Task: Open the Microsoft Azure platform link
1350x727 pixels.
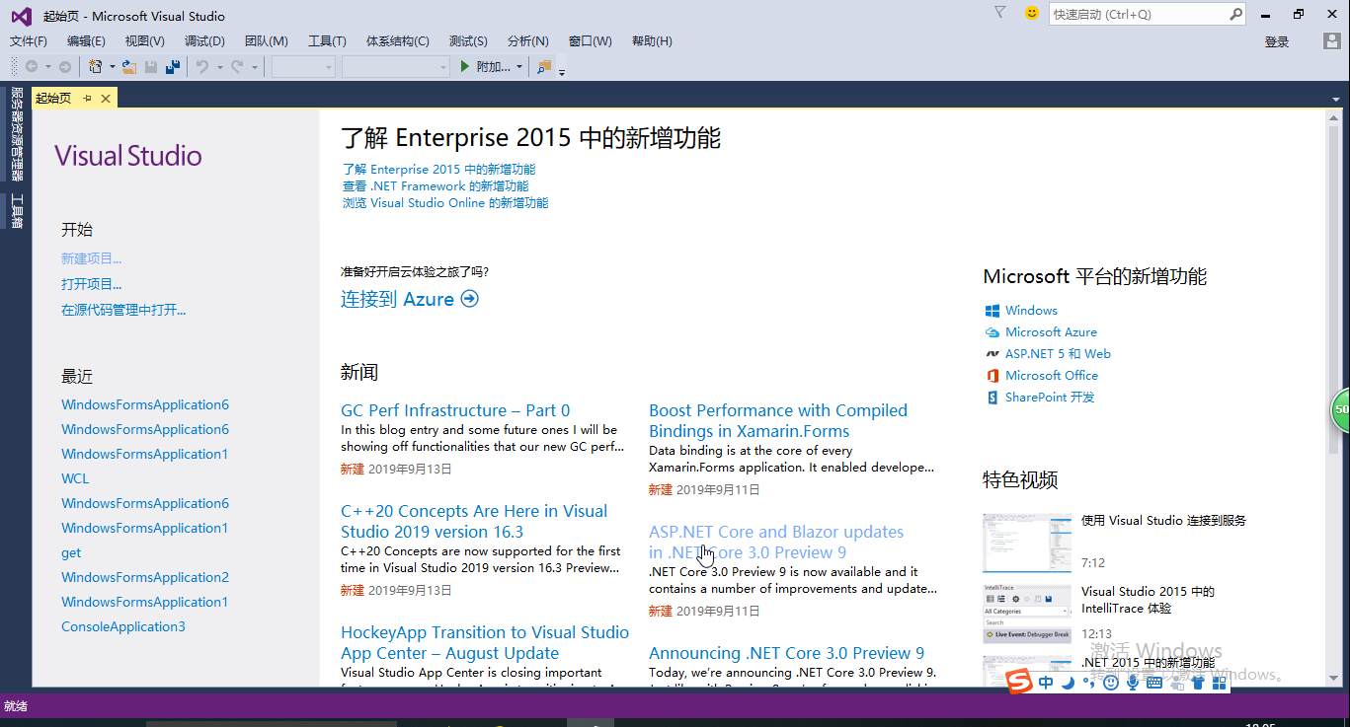Action: (1051, 332)
